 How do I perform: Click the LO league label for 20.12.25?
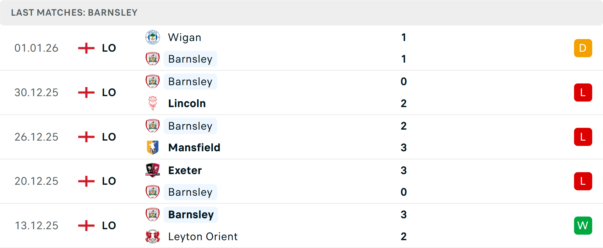(x=109, y=181)
